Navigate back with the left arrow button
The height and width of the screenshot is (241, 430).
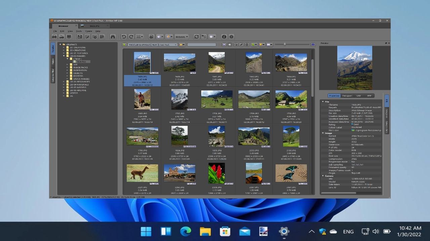coord(224,45)
